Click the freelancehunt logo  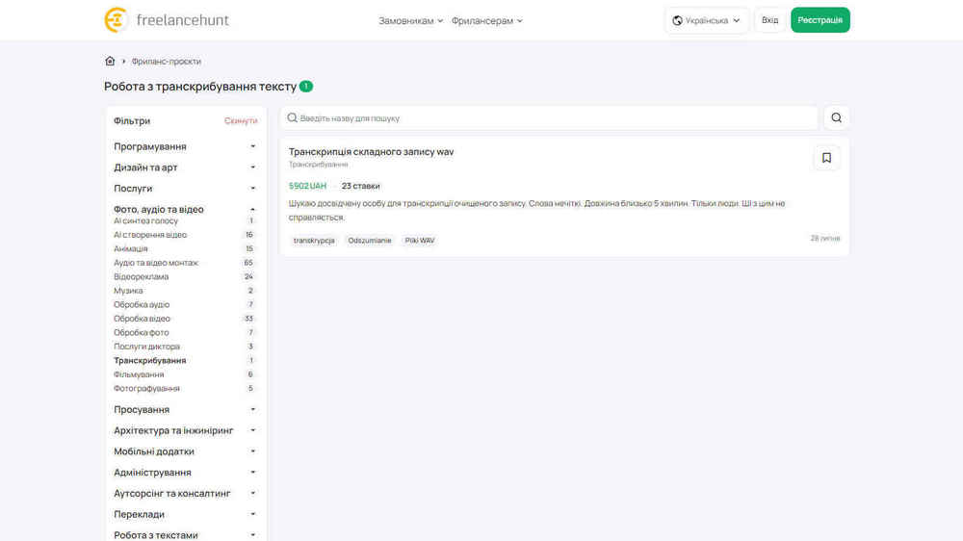click(x=167, y=20)
